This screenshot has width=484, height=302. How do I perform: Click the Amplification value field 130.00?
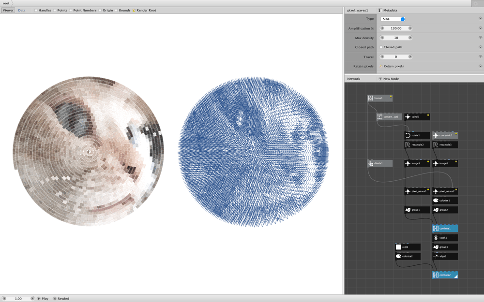coord(396,28)
